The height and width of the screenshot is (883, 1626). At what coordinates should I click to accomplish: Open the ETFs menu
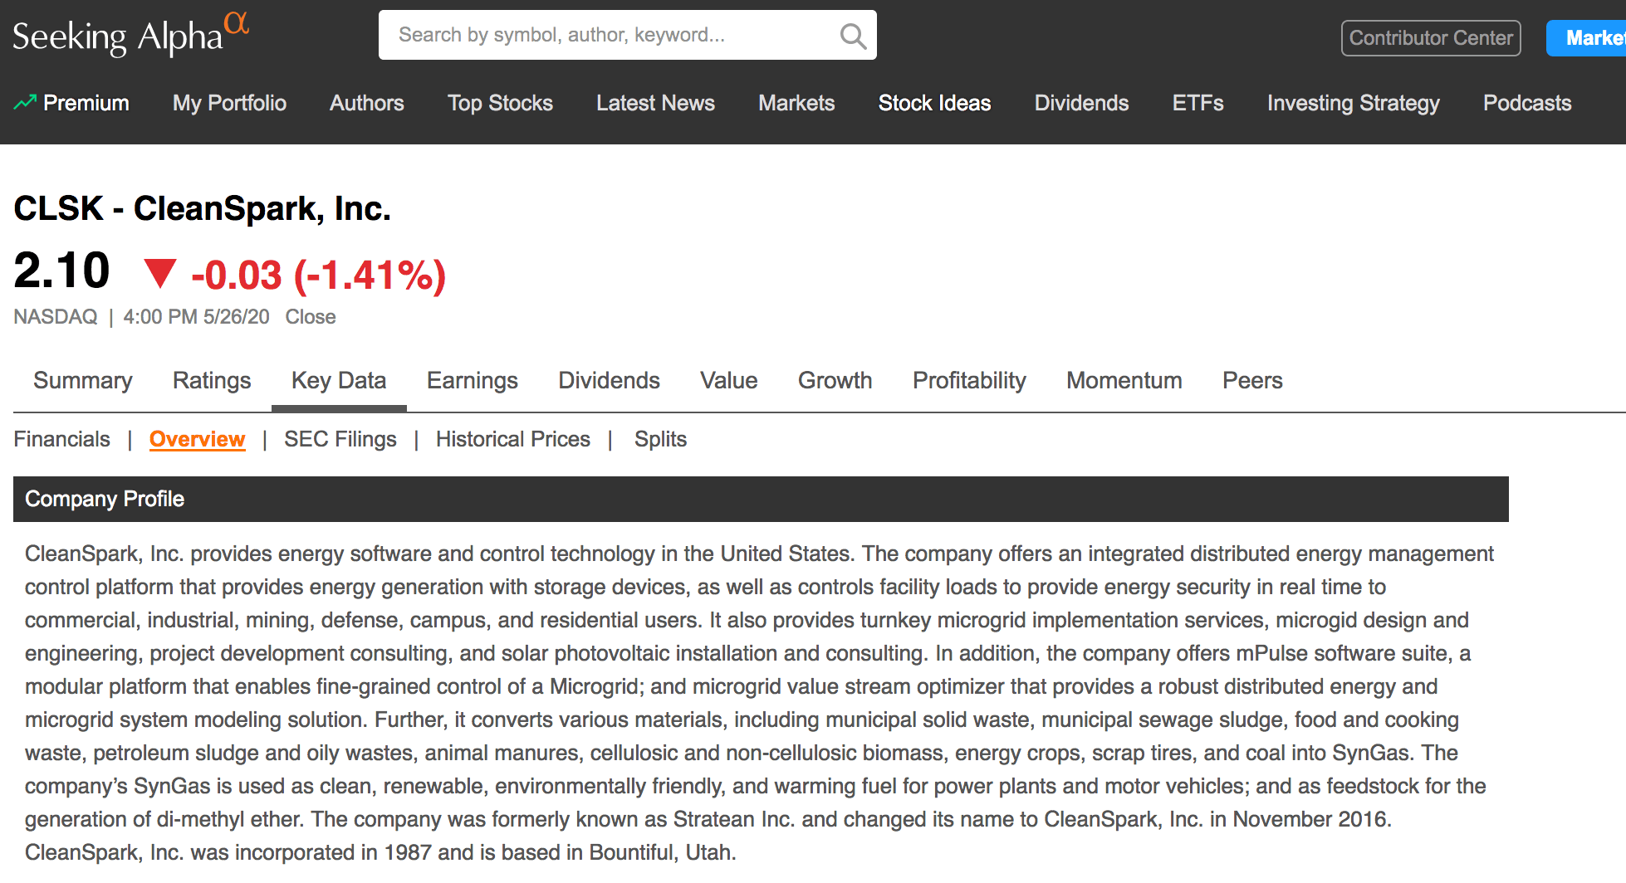(1197, 103)
